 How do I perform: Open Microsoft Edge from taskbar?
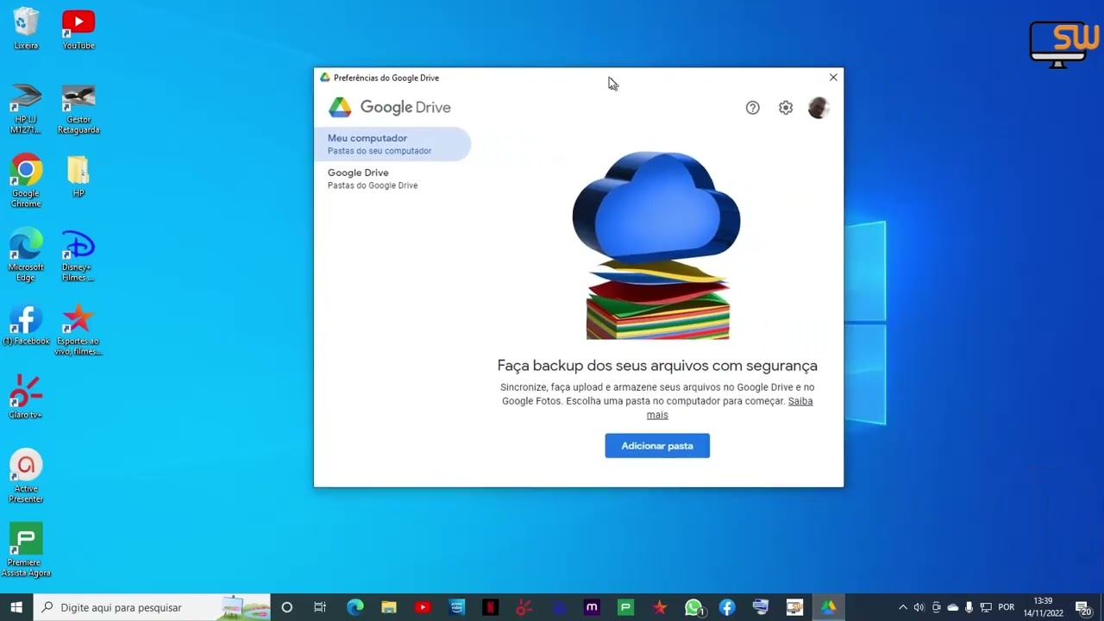point(354,607)
